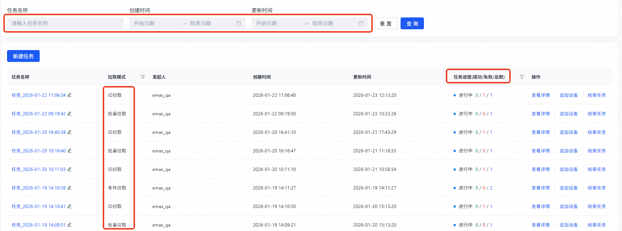Viewport: 622px width, 231px height.
Task: Open task link 任务_2026-01-19 14:10:59
Action: 39,188
